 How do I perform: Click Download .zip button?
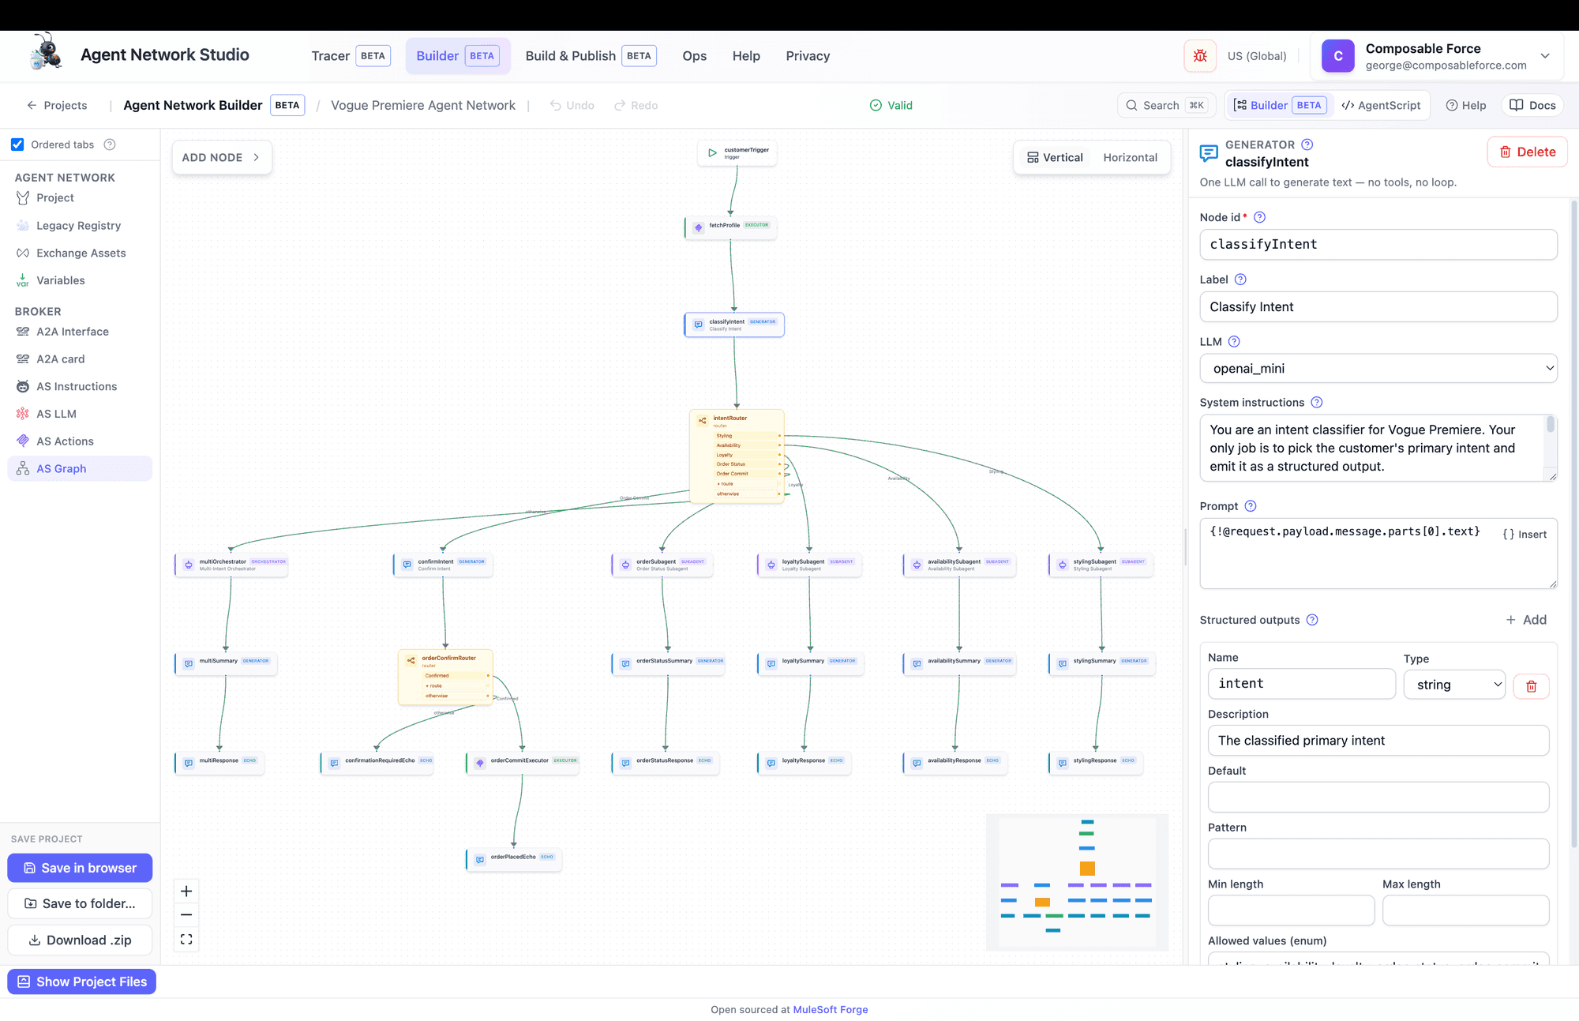pyautogui.click(x=80, y=940)
